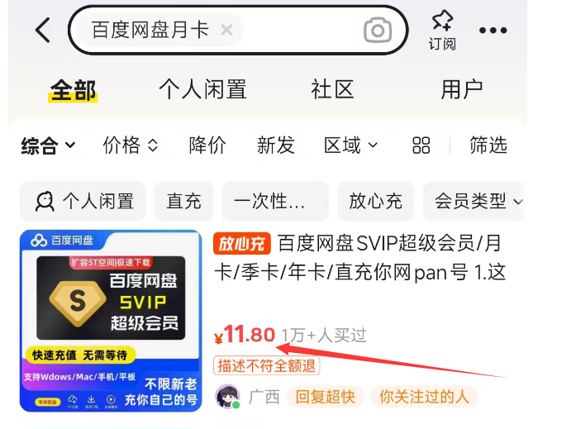Viewport: 576px width, 429px height.
Task: Expand the 区域 region dropdown
Action: point(351,145)
